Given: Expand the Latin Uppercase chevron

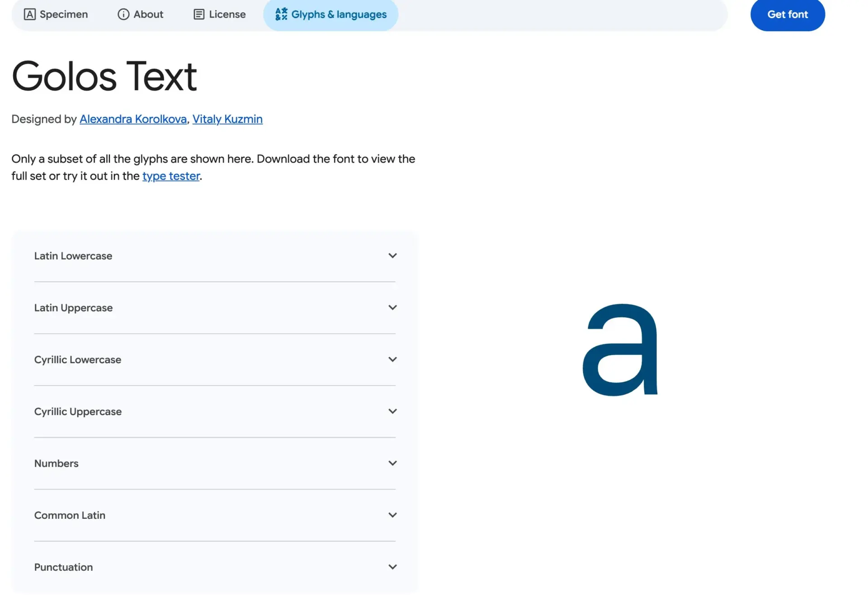Looking at the screenshot, I should point(392,308).
